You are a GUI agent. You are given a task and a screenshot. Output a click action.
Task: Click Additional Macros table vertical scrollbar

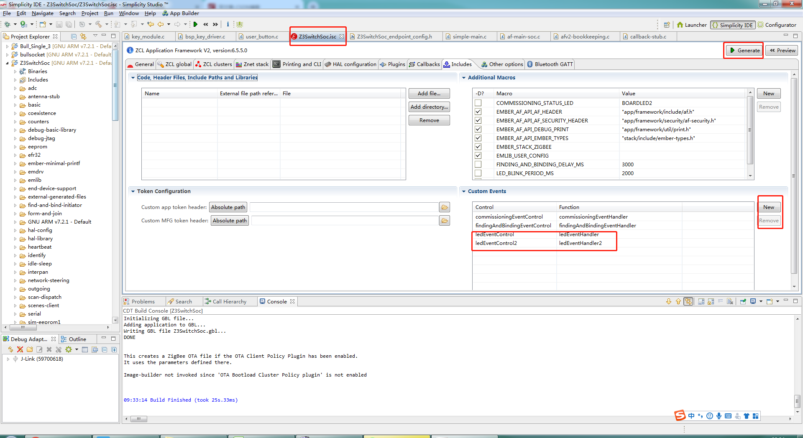coord(750,130)
